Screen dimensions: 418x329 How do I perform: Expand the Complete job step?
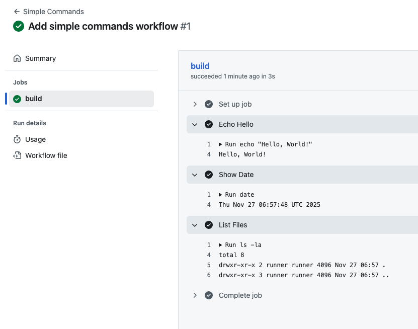point(195,295)
